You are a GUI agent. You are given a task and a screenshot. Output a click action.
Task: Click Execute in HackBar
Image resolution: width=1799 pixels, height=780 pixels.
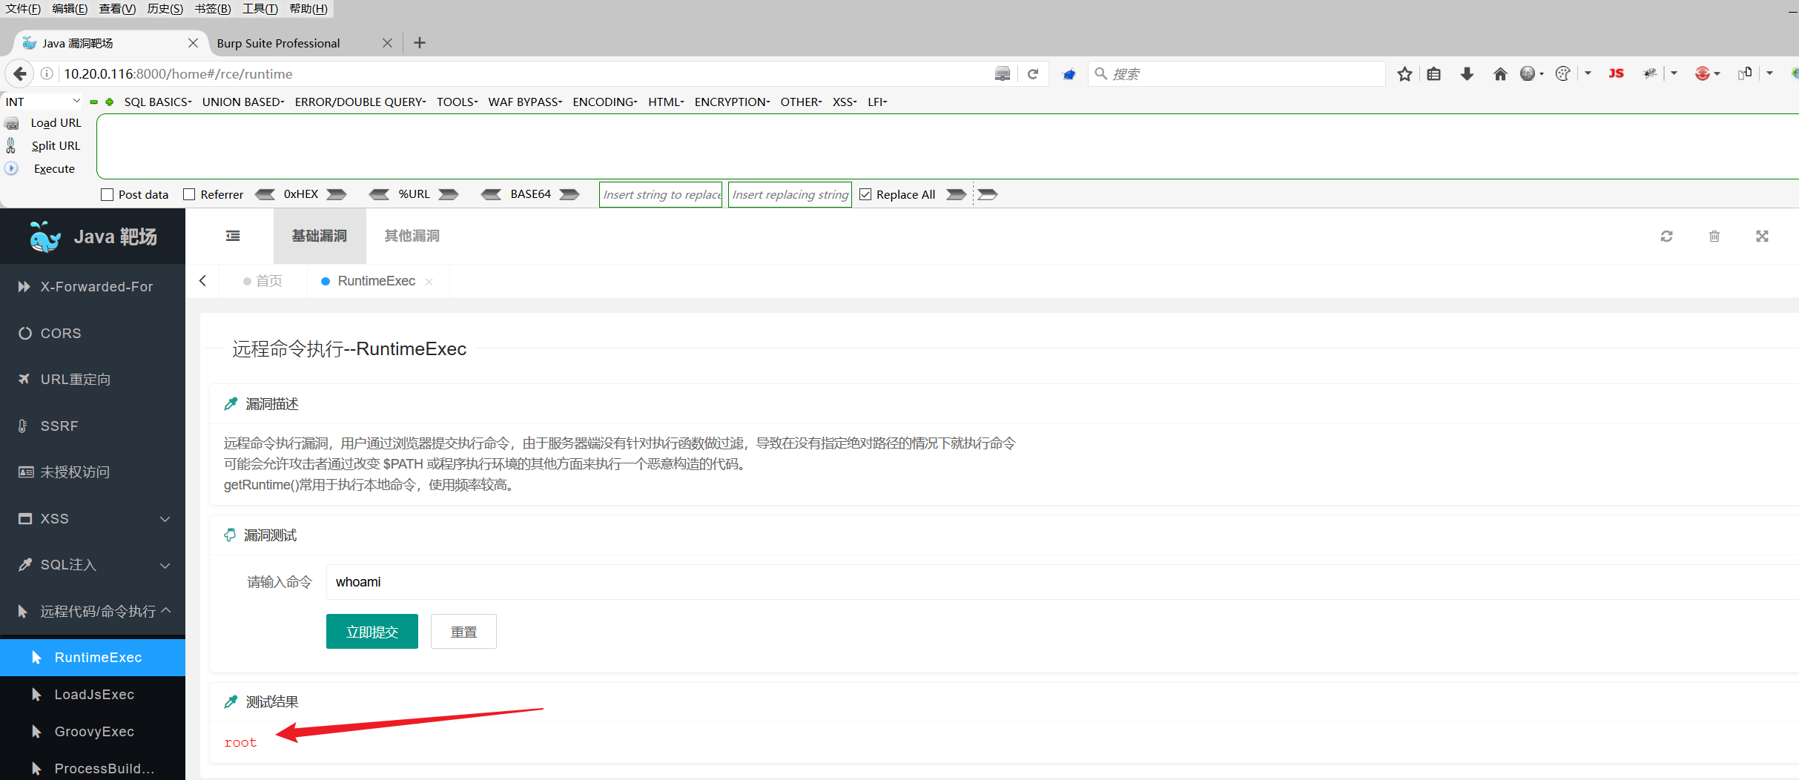click(54, 169)
